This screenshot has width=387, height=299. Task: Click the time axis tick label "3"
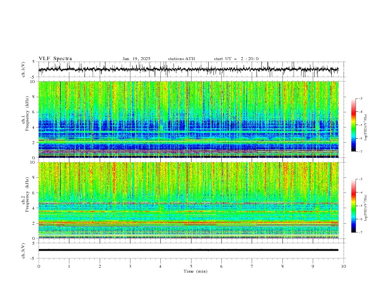coord(130,266)
